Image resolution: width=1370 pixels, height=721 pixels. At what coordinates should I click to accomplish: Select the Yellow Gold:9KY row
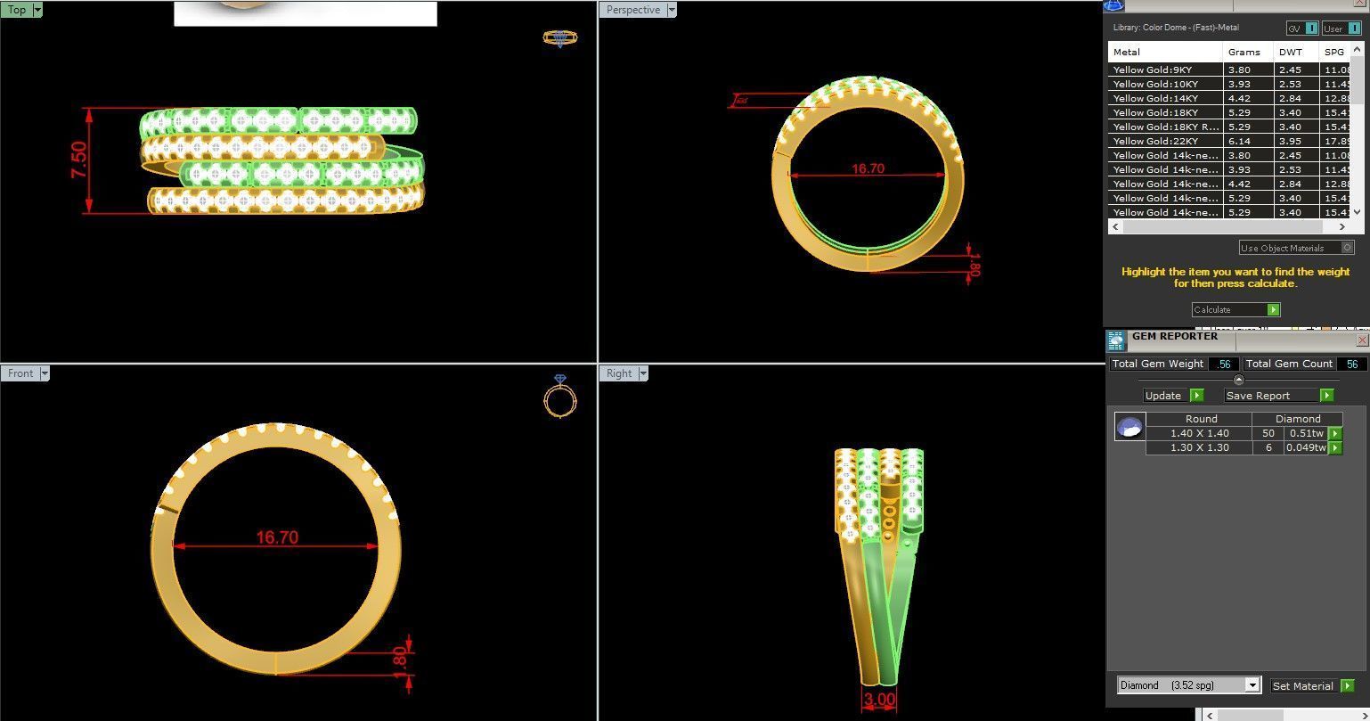pos(1229,70)
